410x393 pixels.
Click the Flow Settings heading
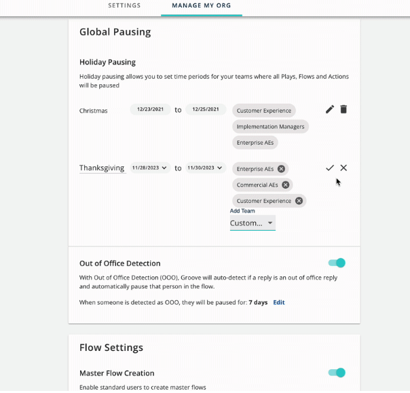(111, 348)
